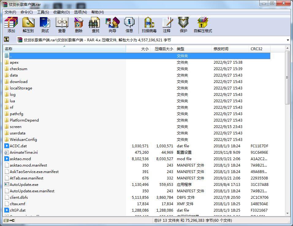The height and width of the screenshot is (226, 293).
Task: Click the client.dbfs file icon
Action: (x=6, y=197)
